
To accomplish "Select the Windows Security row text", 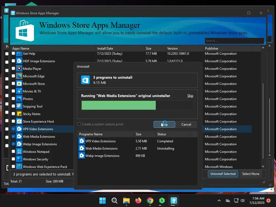I will pyautogui.click(x=36, y=159).
